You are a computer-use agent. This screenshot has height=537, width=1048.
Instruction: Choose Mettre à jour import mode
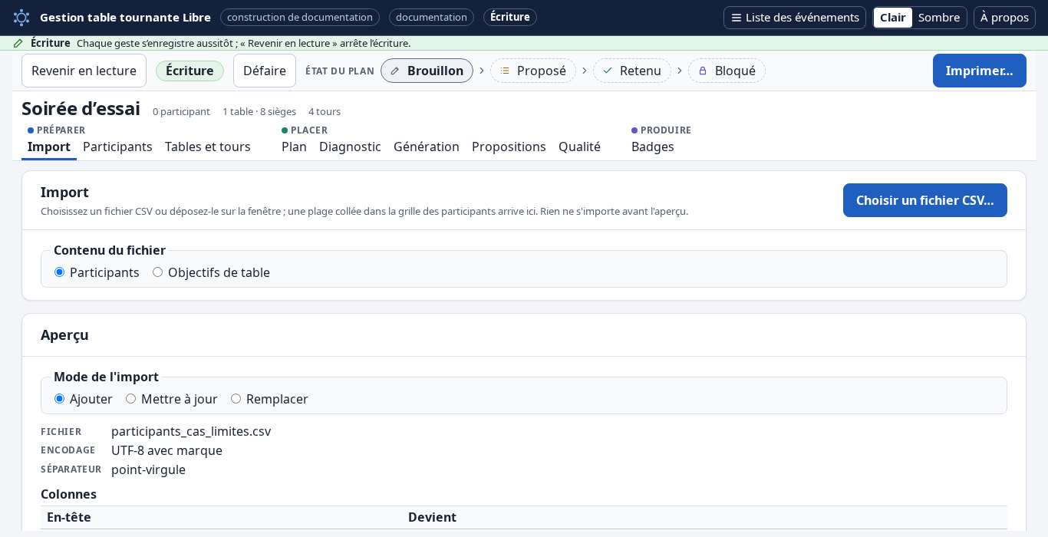[130, 399]
